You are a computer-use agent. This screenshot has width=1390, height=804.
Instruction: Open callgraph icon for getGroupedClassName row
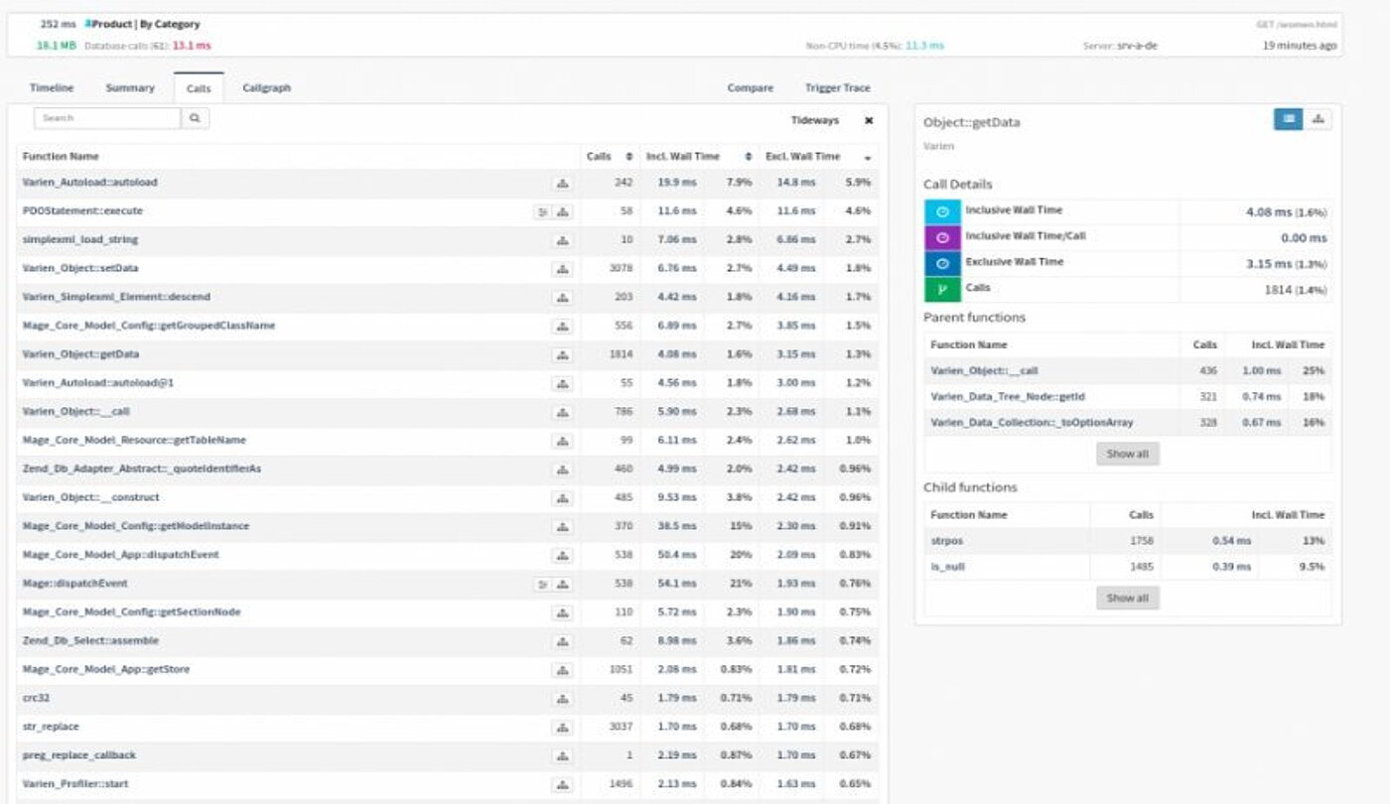(x=563, y=326)
